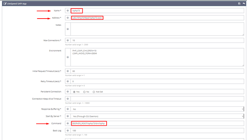Select Not Set for Persistent Connection

(94, 92)
